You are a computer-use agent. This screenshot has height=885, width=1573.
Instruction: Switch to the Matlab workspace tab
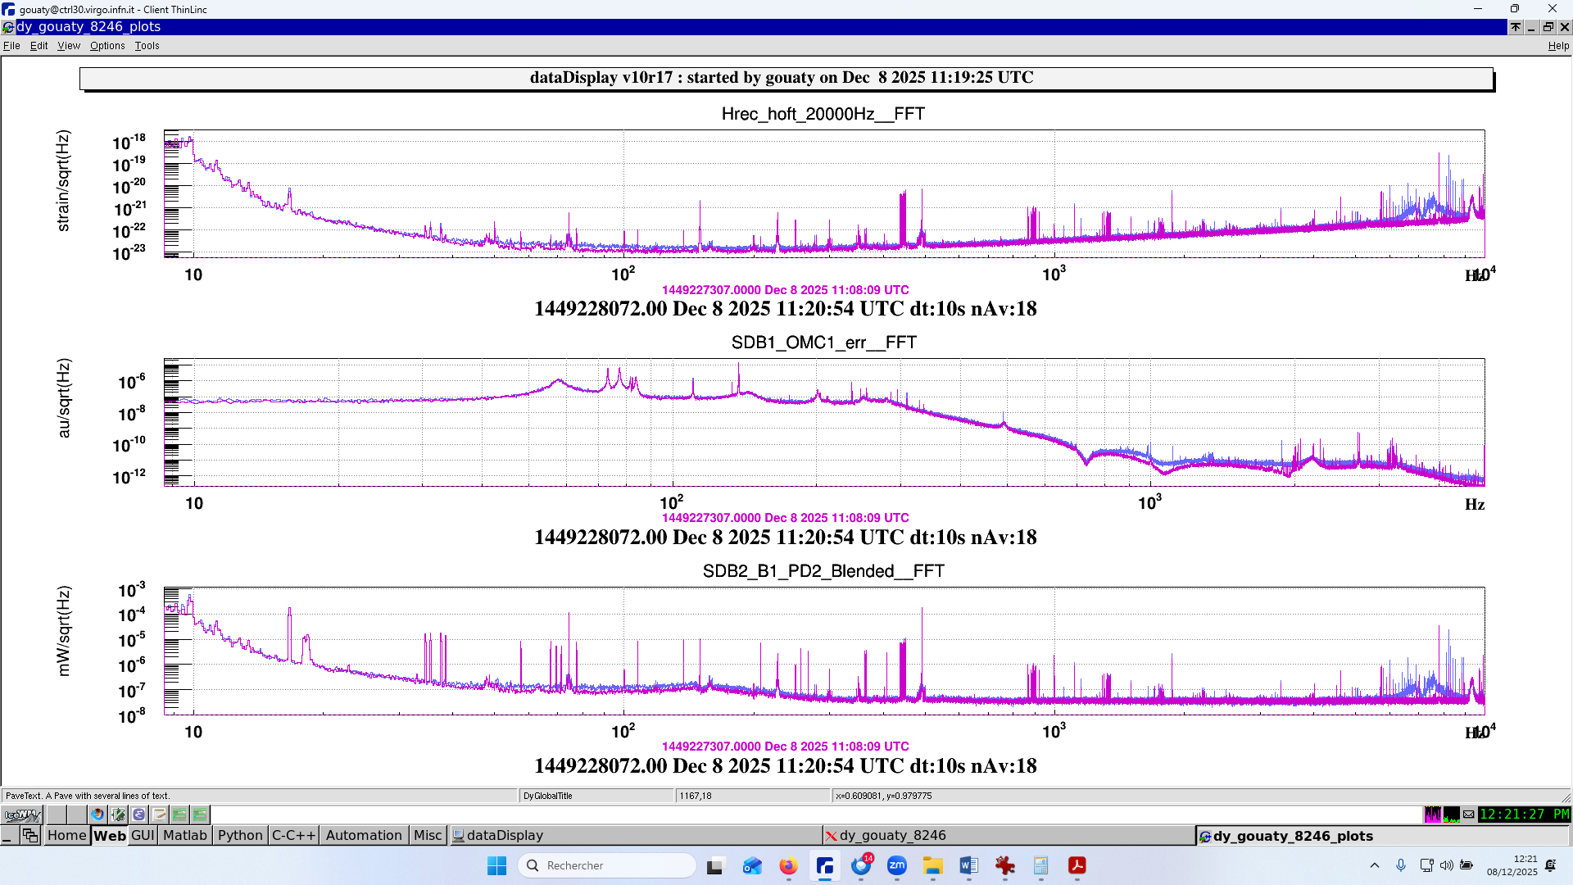(184, 835)
